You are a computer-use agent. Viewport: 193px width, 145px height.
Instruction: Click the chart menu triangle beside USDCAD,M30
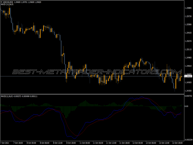[2, 2]
